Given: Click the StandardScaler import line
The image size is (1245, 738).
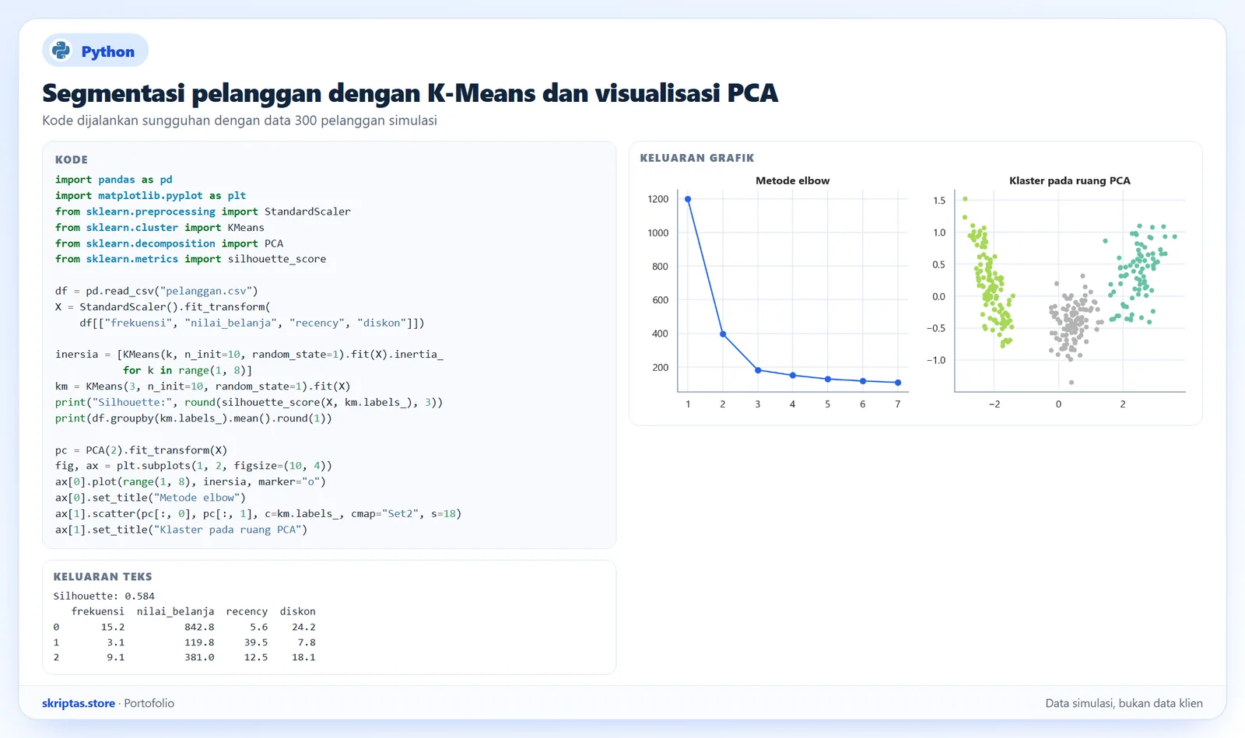Looking at the screenshot, I should pos(203,212).
